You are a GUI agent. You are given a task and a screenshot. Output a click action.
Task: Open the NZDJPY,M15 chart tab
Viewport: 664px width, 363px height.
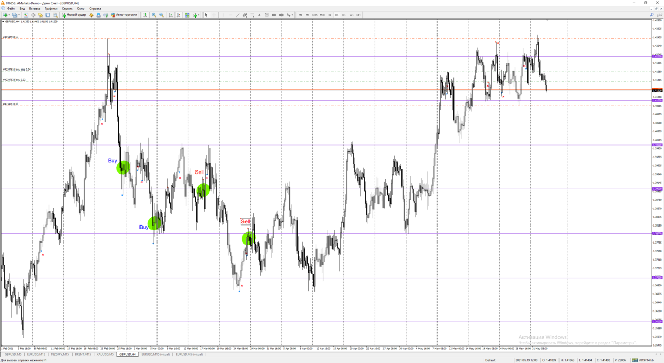[60, 354]
